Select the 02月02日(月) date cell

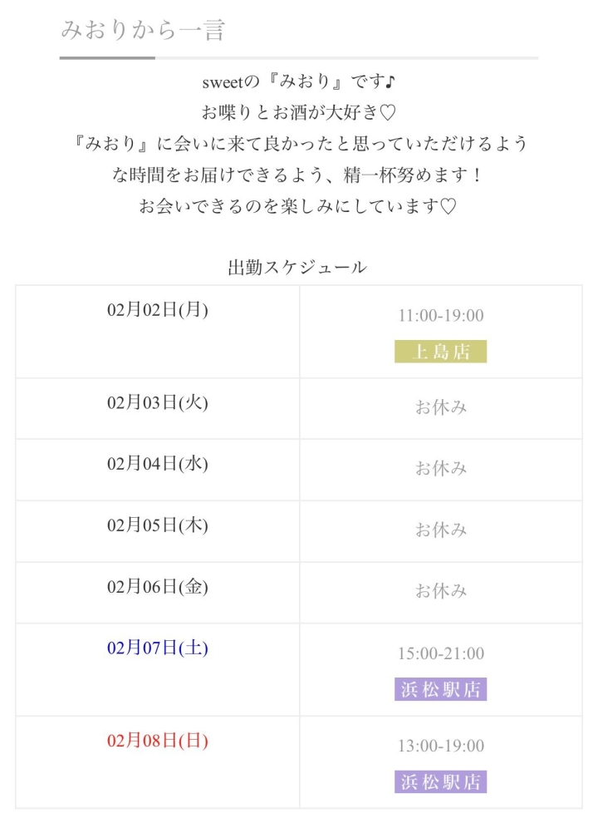(157, 310)
